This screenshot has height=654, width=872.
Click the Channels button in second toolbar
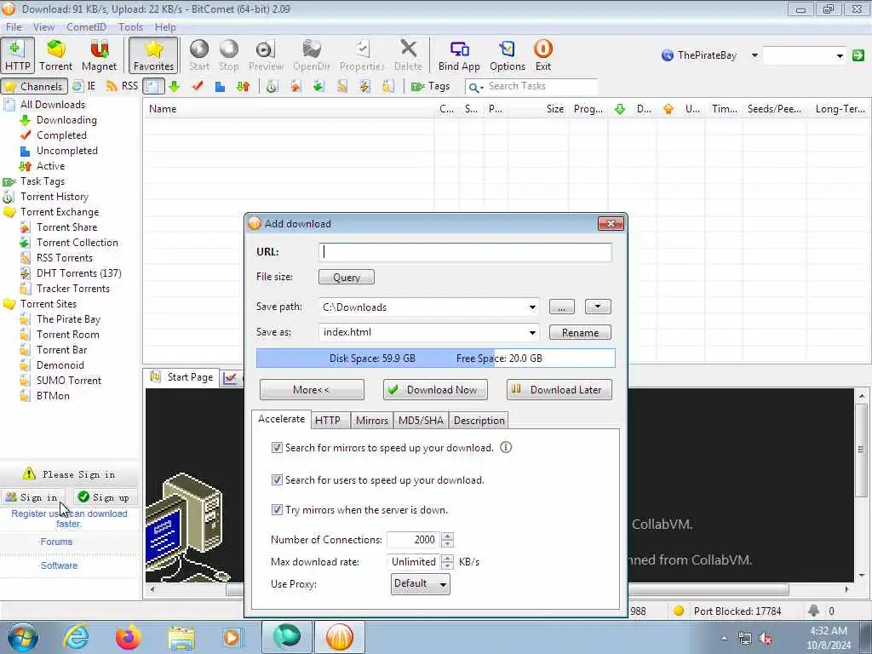(x=34, y=86)
